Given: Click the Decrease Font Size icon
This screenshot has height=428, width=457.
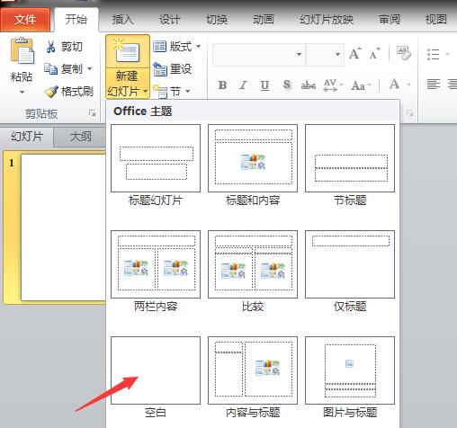Looking at the screenshot, I should coord(374,54).
